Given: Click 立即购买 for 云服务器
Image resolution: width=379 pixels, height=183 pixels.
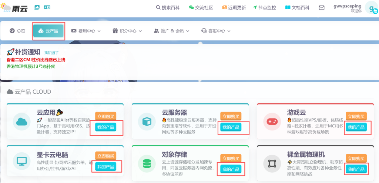Looking at the screenshot, I should point(231,116).
